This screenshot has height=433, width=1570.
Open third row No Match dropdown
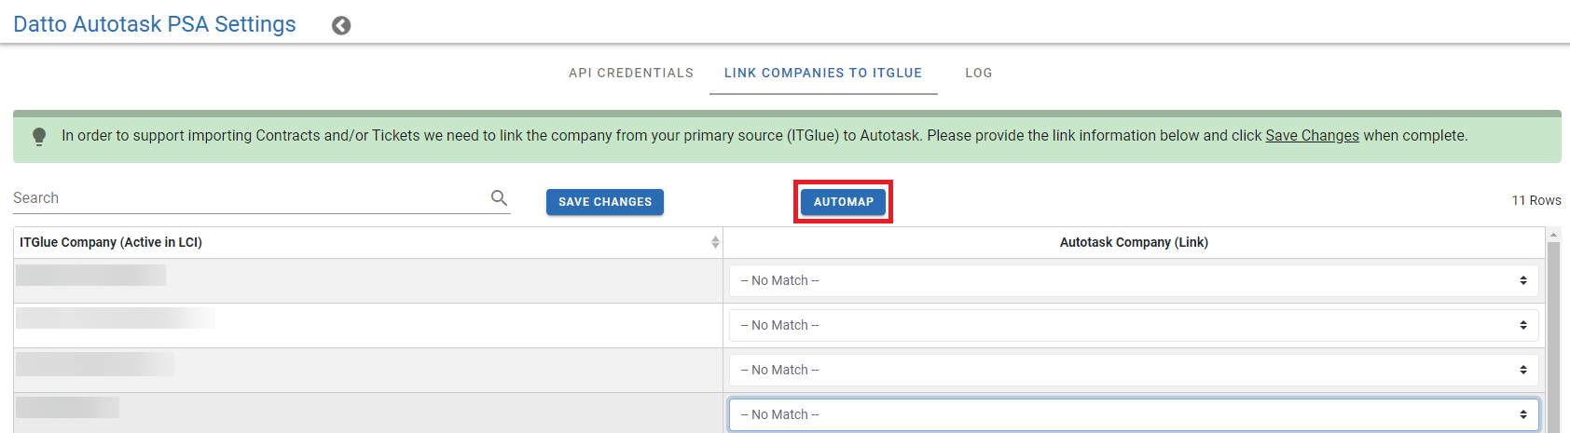point(1134,370)
